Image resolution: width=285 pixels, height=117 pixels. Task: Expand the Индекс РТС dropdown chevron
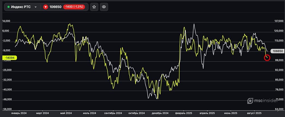(36, 7)
